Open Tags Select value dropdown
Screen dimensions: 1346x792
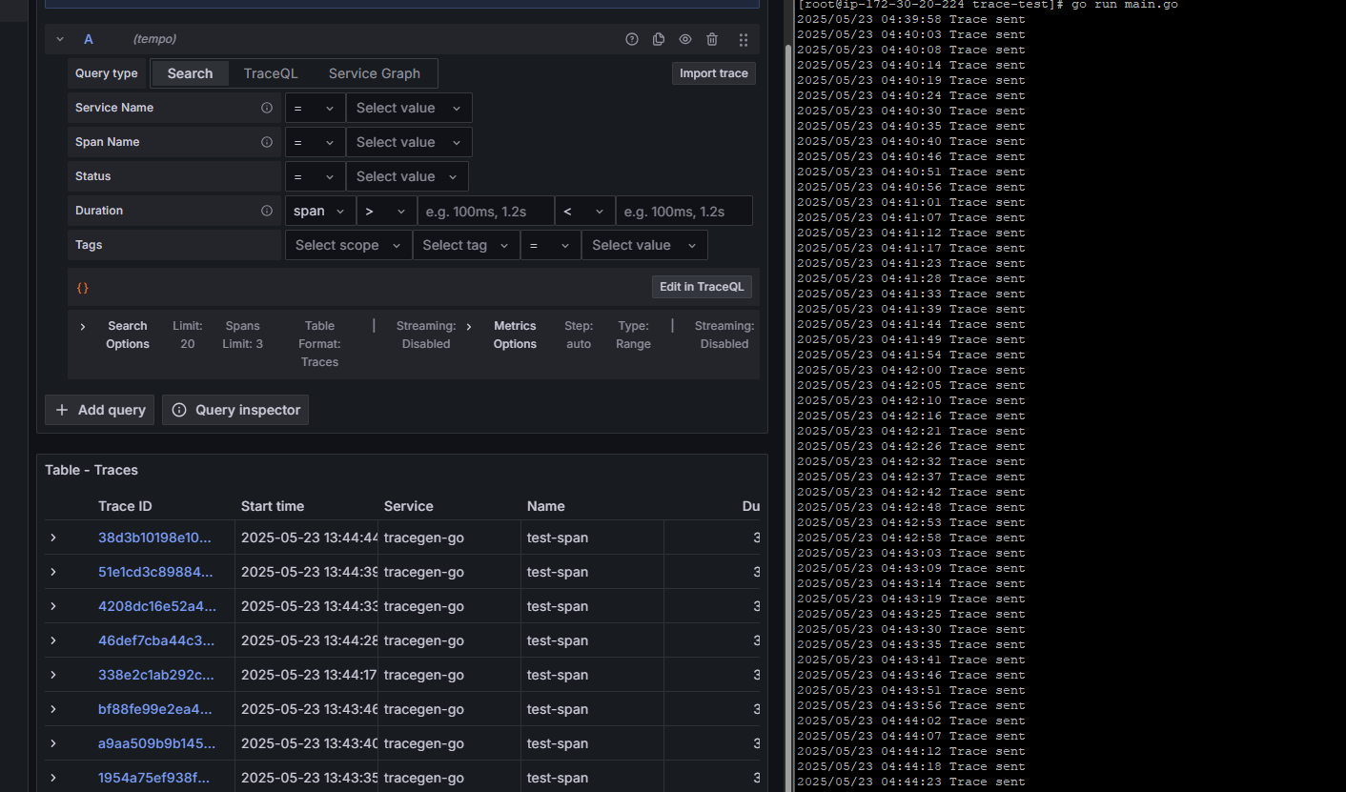tap(645, 245)
